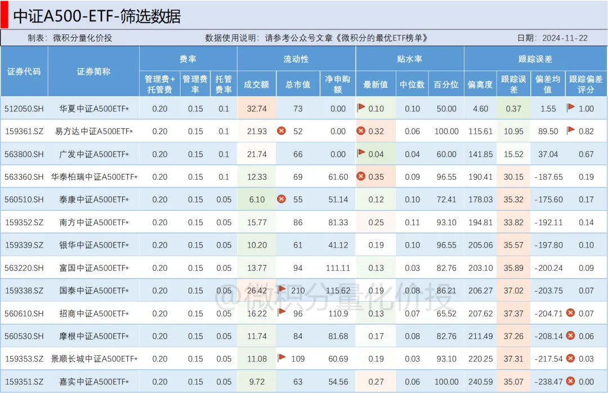Select the 跟踪误差 column group header
Screen dimensions: 608x393
535,59
